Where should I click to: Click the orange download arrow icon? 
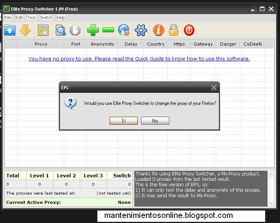click(x=25, y=30)
